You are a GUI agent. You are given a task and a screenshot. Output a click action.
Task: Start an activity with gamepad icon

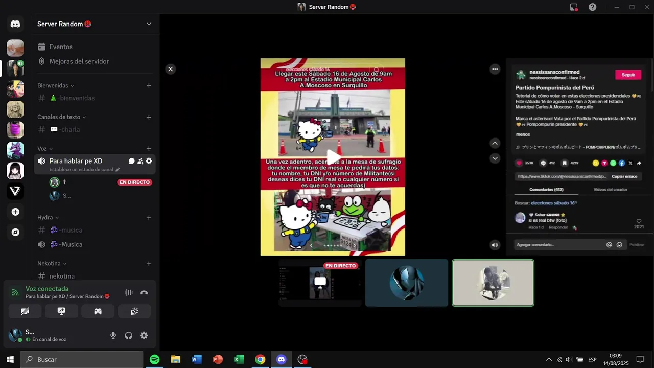pos(98,311)
